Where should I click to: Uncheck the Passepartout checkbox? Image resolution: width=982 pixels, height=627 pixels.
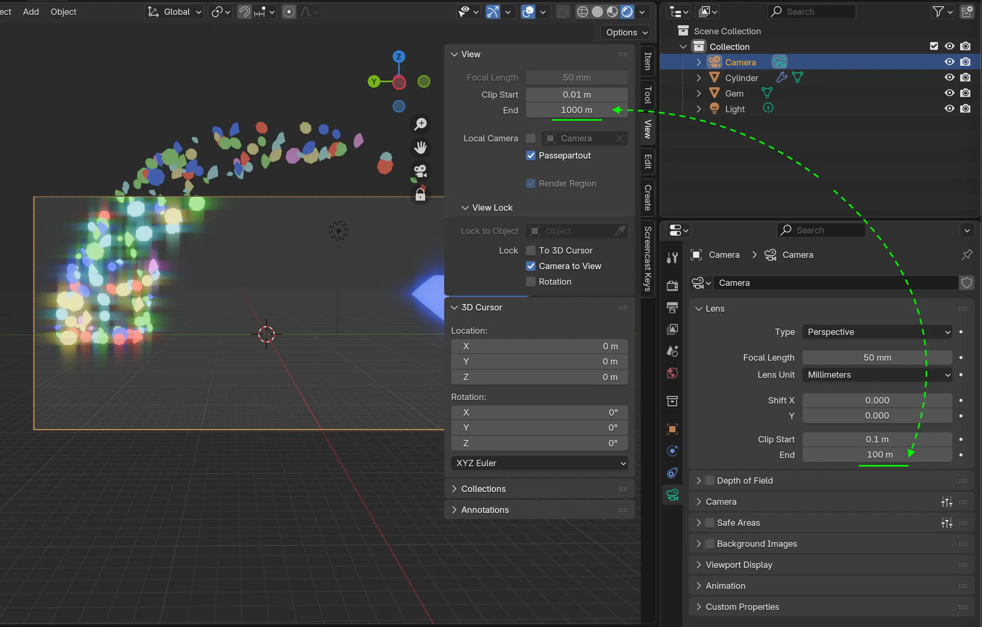point(530,155)
